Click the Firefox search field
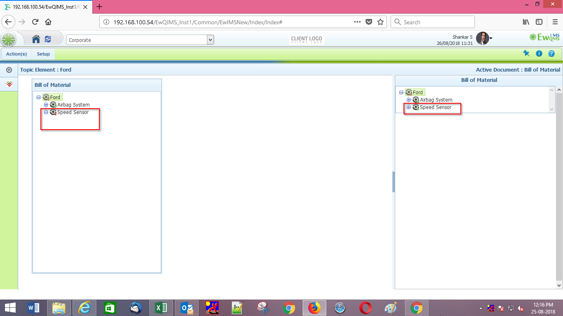The height and width of the screenshot is (316, 563). point(432,22)
